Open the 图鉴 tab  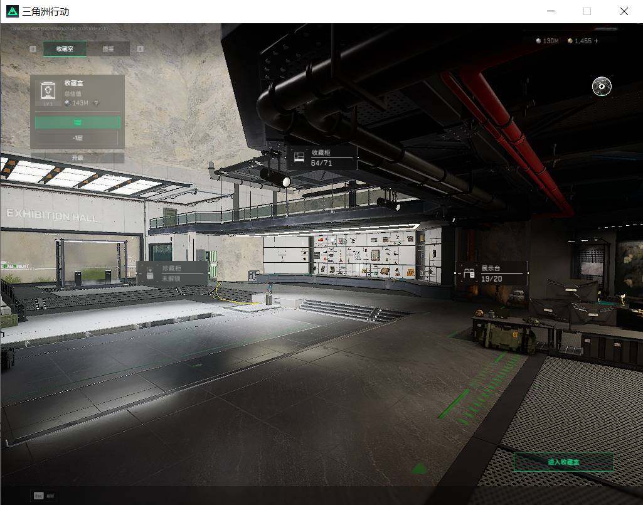109,49
